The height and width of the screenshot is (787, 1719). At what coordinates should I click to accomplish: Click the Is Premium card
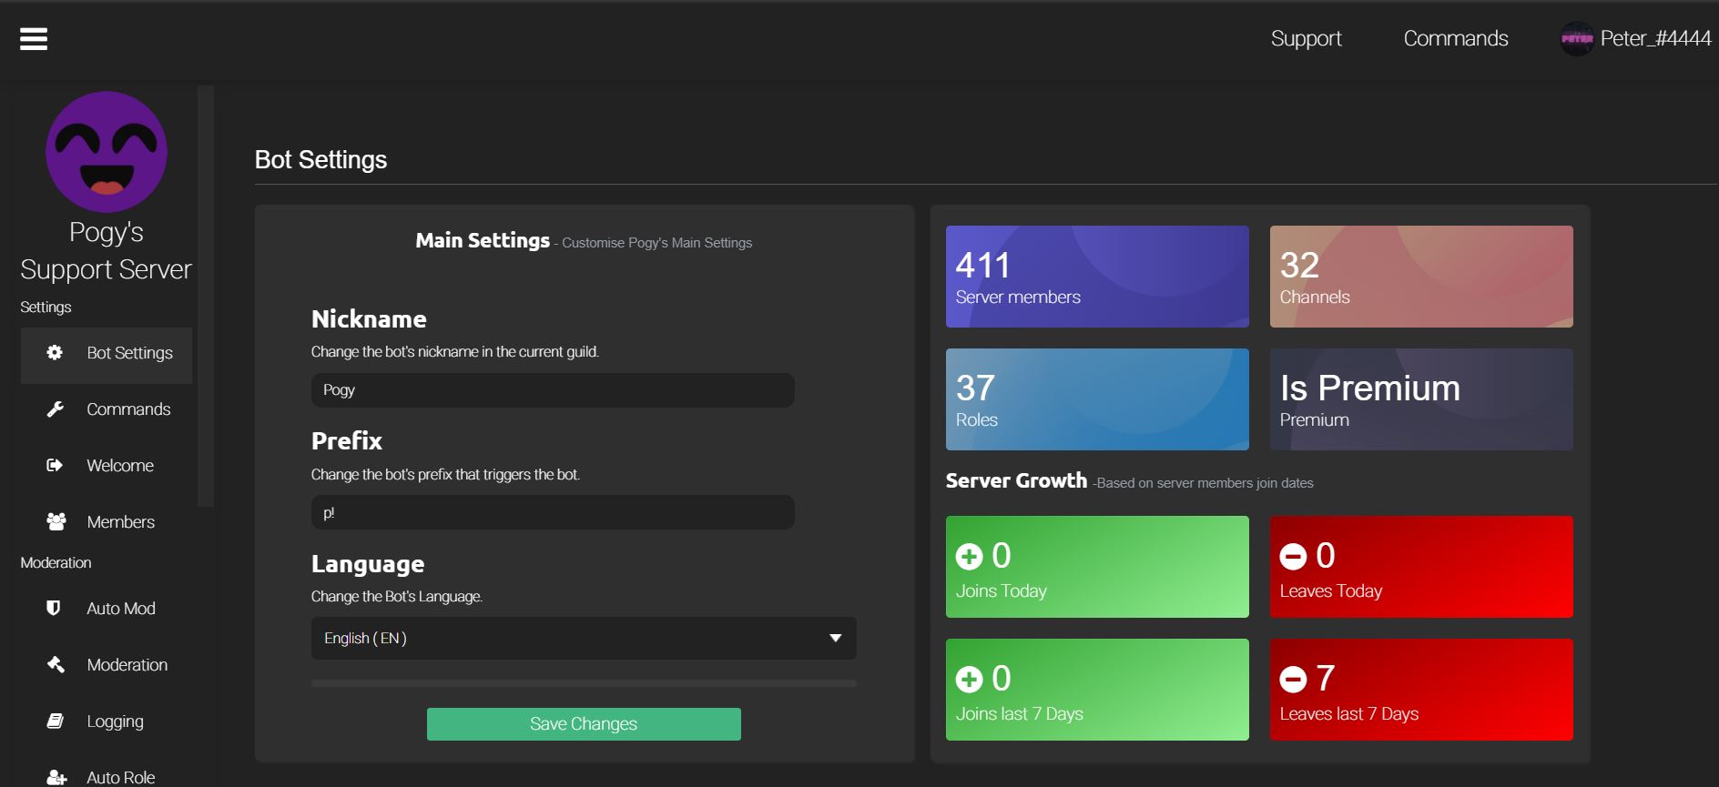(x=1421, y=399)
